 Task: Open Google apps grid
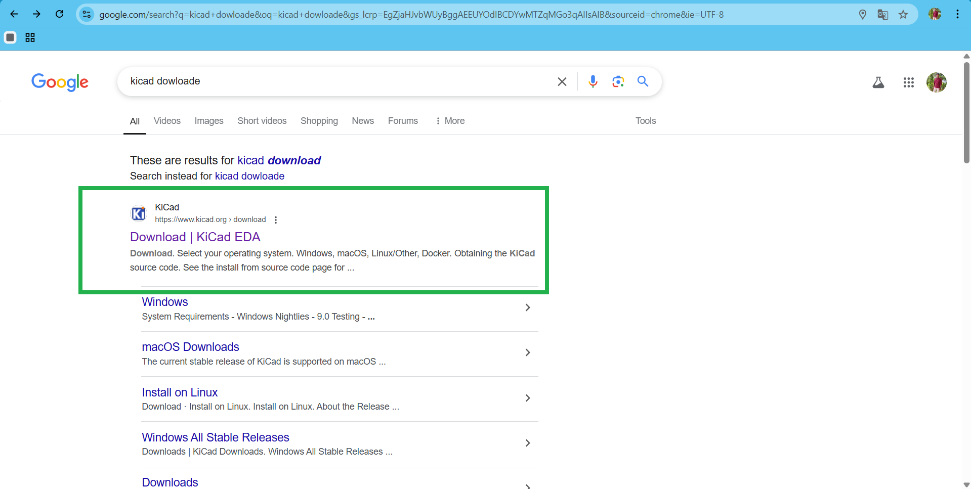pos(909,82)
